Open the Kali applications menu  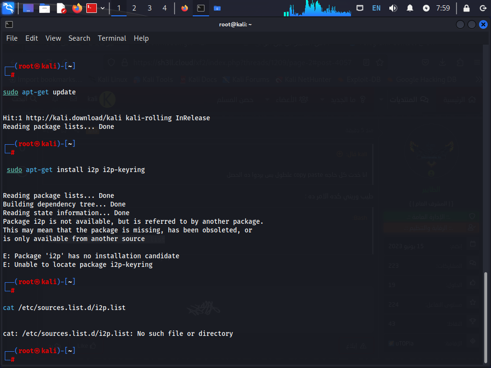click(8, 8)
